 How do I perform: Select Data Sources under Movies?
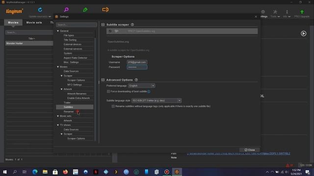click(71, 71)
